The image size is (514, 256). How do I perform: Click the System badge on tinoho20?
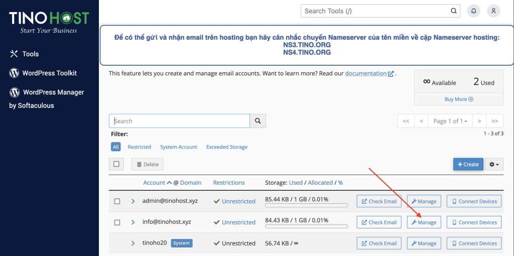tap(182, 243)
